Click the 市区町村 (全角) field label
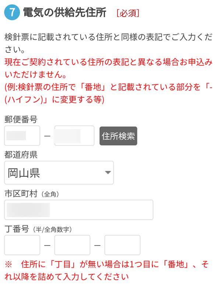This screenshot has width=221, height=284. click(32, 193)
